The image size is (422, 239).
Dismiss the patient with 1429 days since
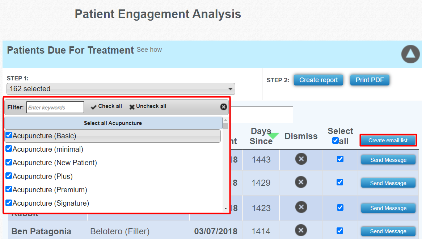(x=301, y=182)
